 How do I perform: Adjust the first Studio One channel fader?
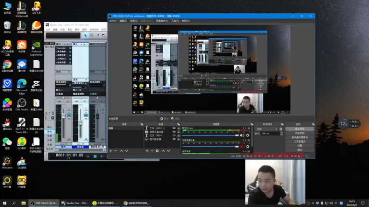coord(64,116)
